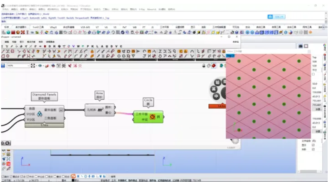The image size is (328, 182).
Task: Expand the Analysis component panel bar
Action: click(37, 60)
